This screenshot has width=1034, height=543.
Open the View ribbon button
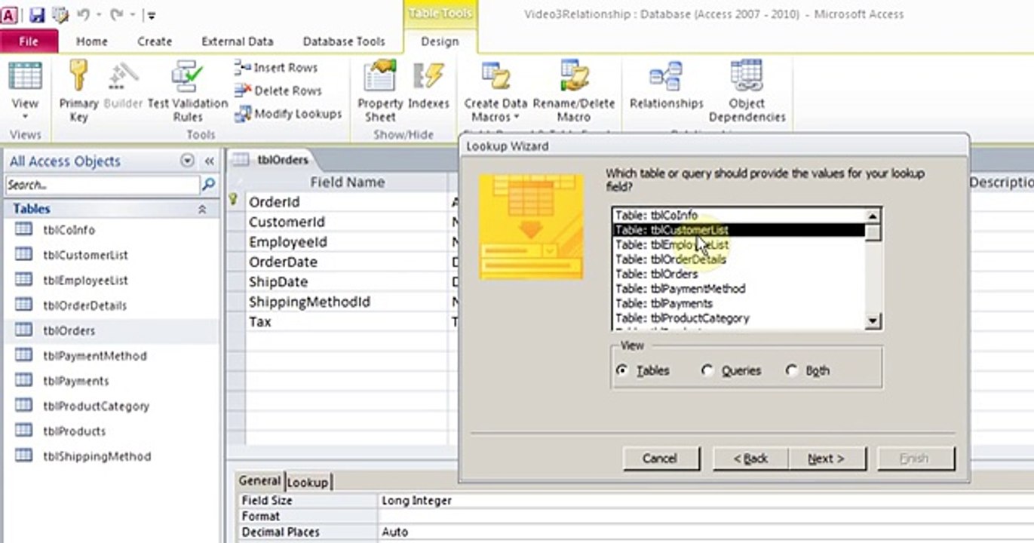pos(25,90)
